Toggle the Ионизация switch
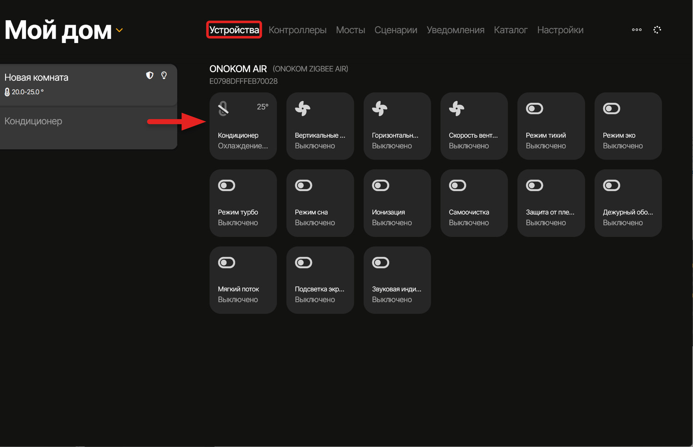The width and height of the screenshot is (693, 447). [x=381, y=186]
